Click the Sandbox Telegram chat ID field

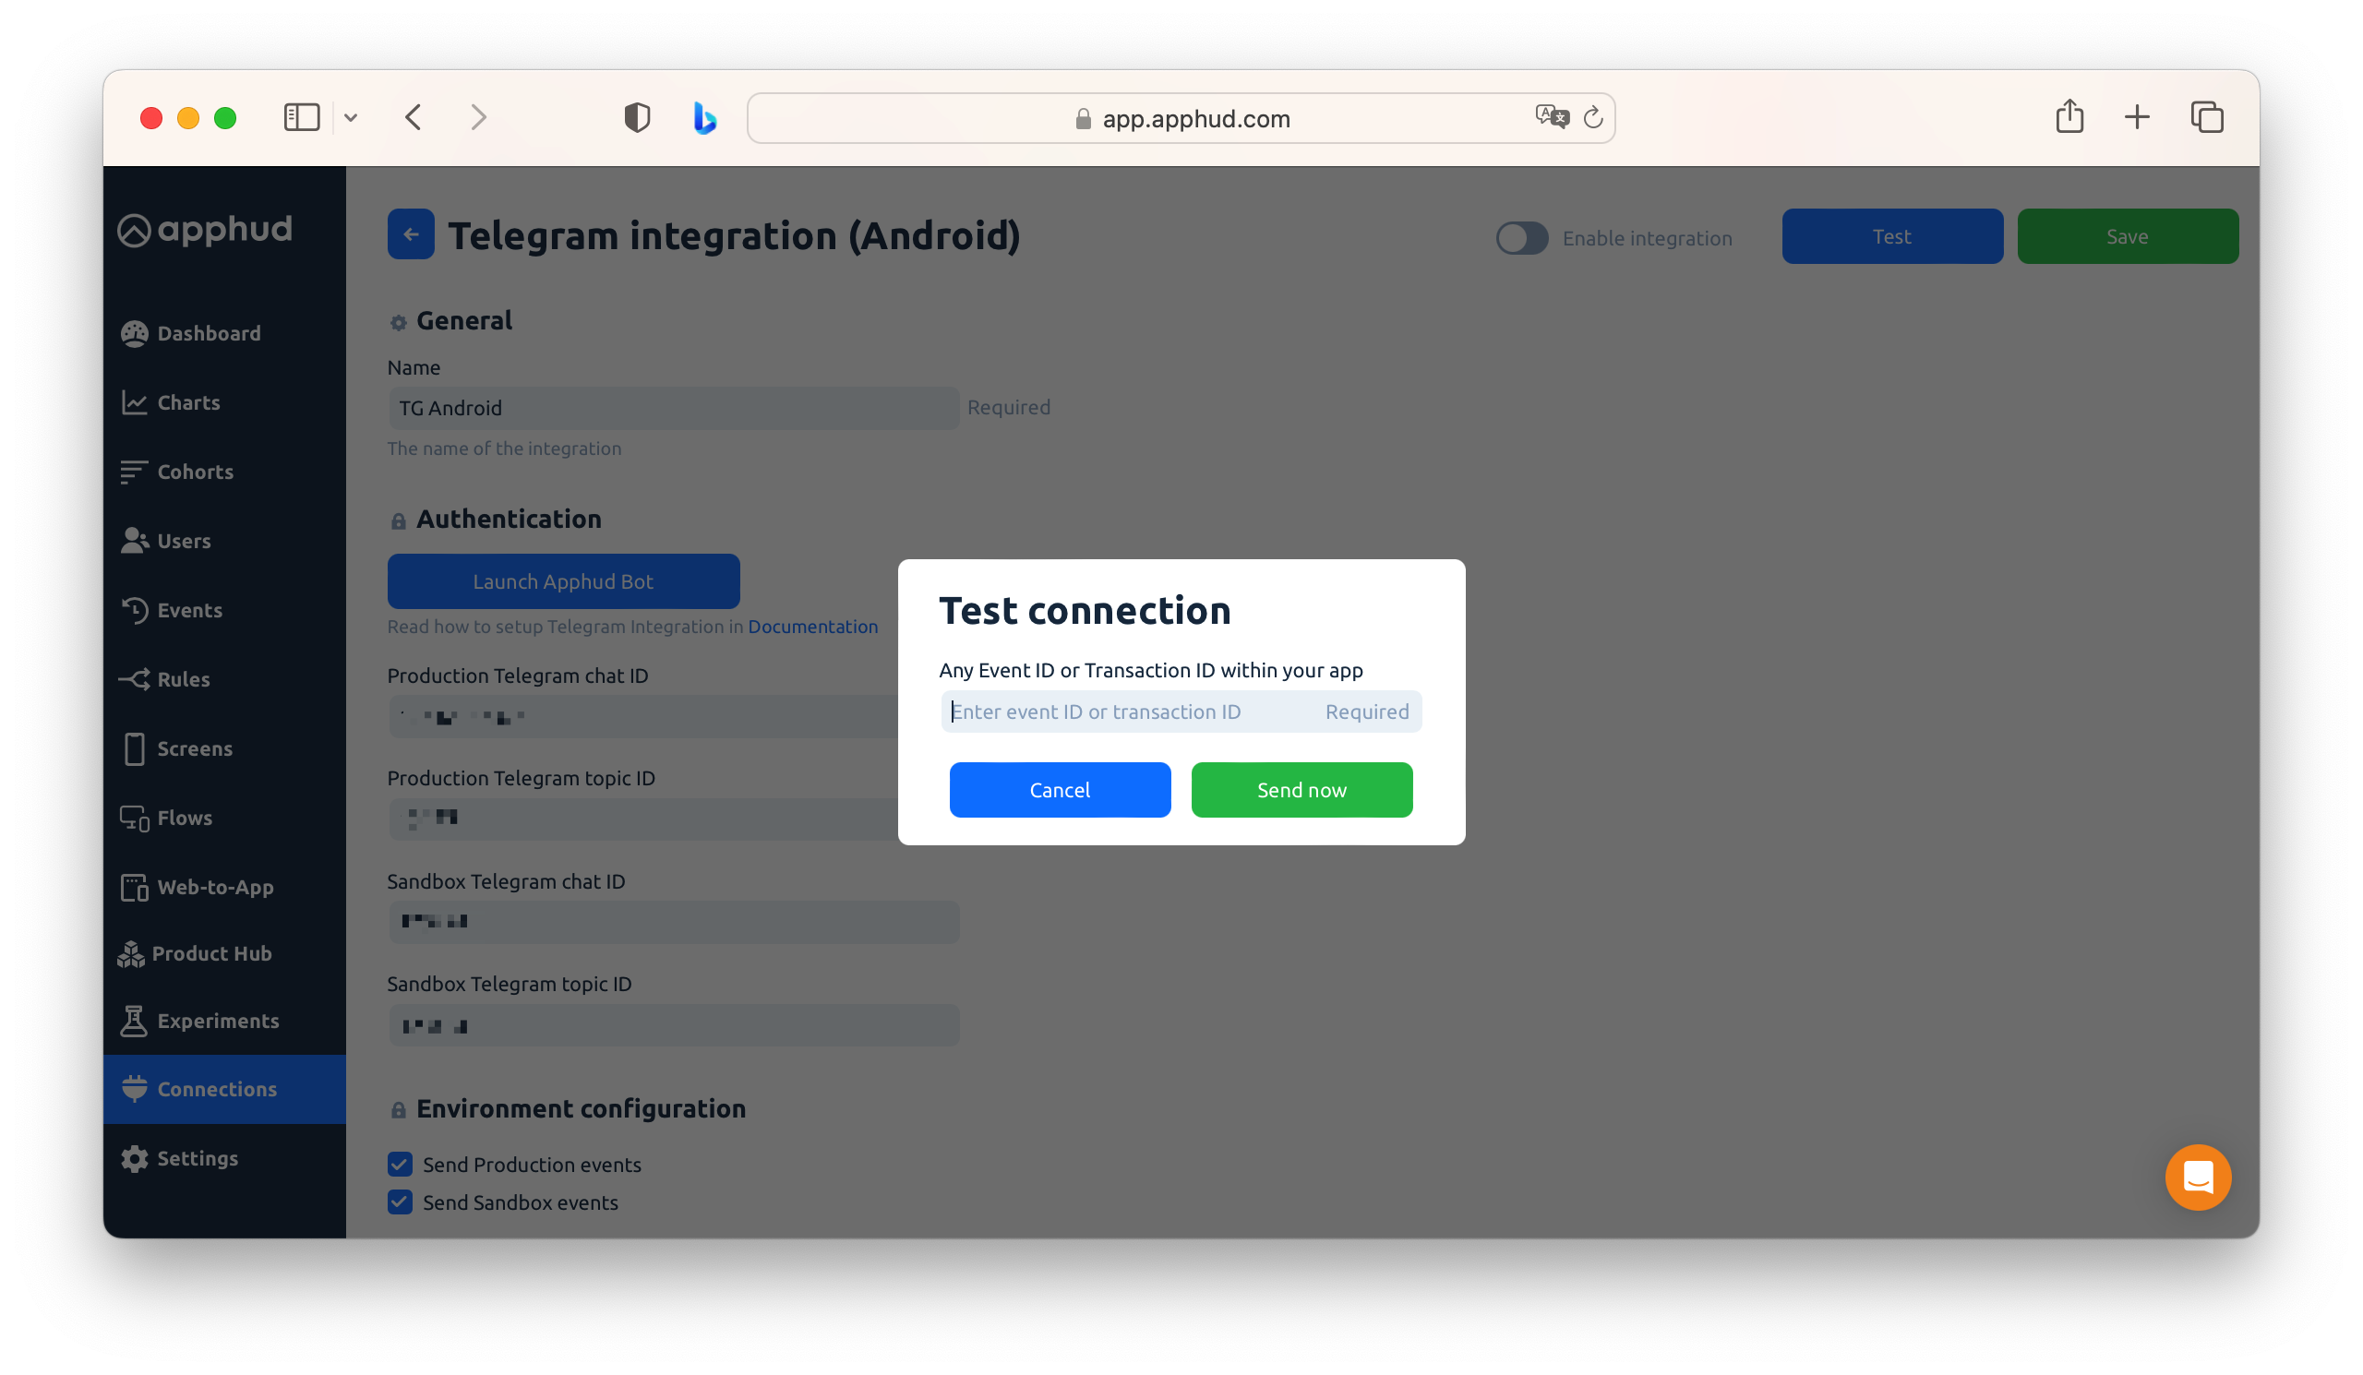pyautogui.click(x=673, y=922)
